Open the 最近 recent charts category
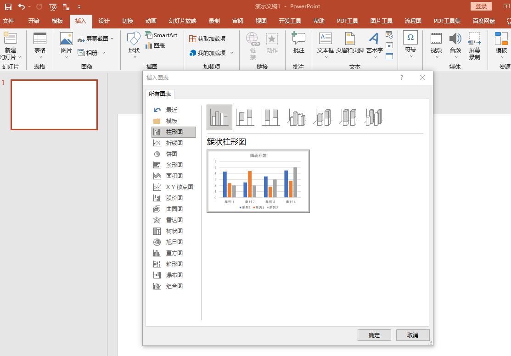This screenshot has width=511, height=356. (174, 110)
